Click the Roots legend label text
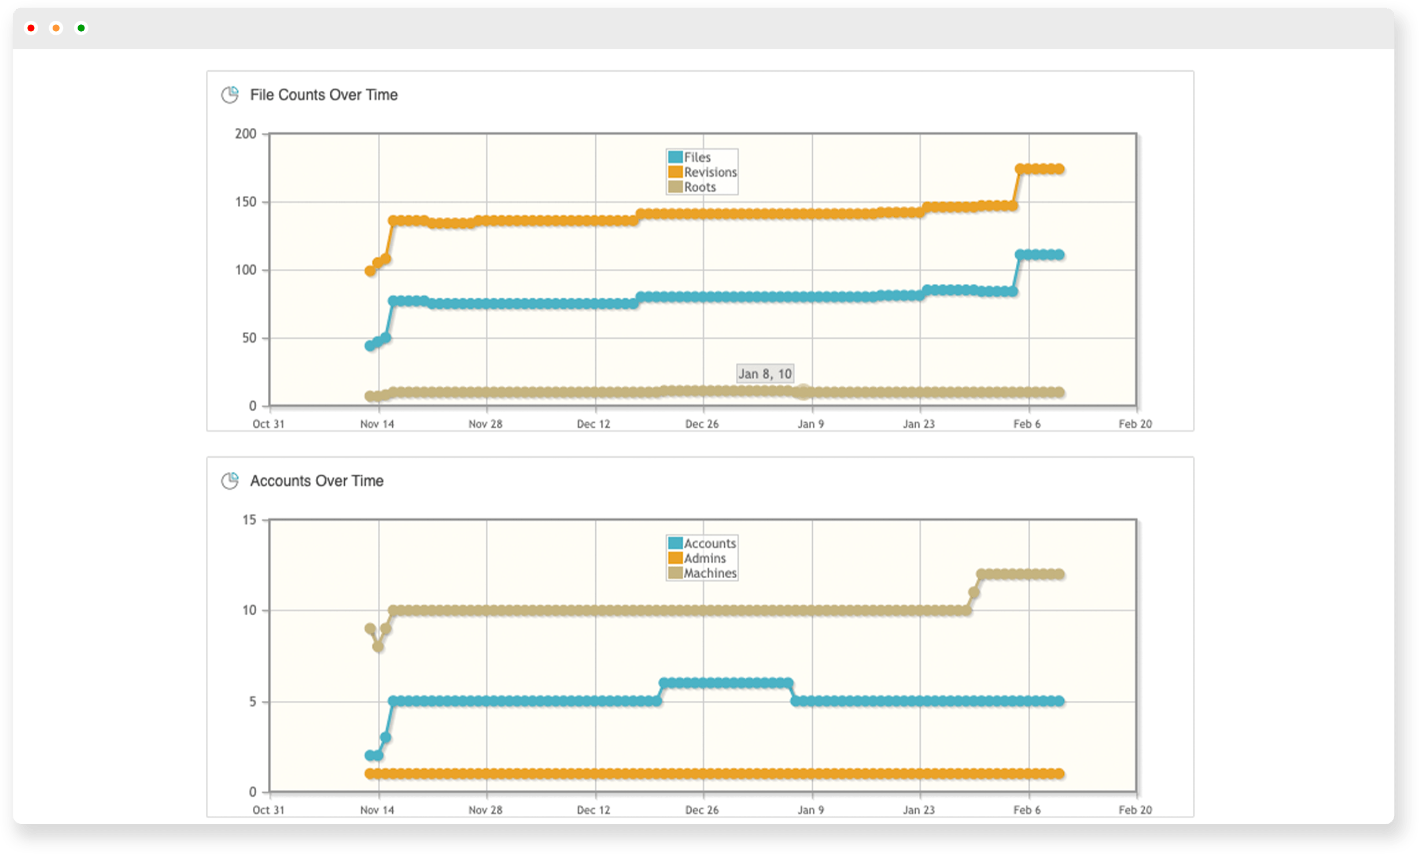The image size is (1419, 854). click(x=700, y=187)
